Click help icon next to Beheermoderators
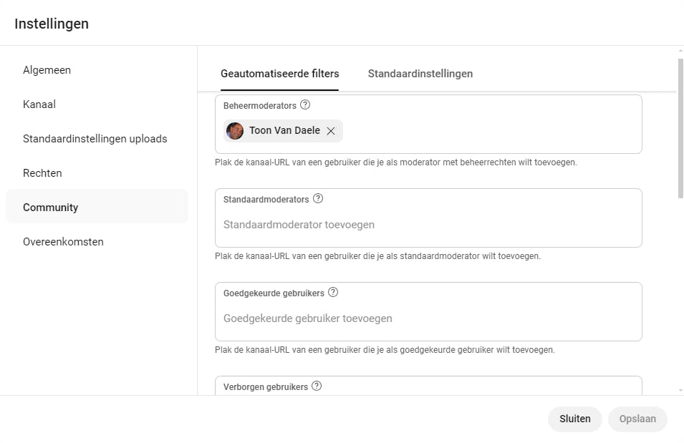This screenshot has width=684, height=443. click(x=305, y=105)
